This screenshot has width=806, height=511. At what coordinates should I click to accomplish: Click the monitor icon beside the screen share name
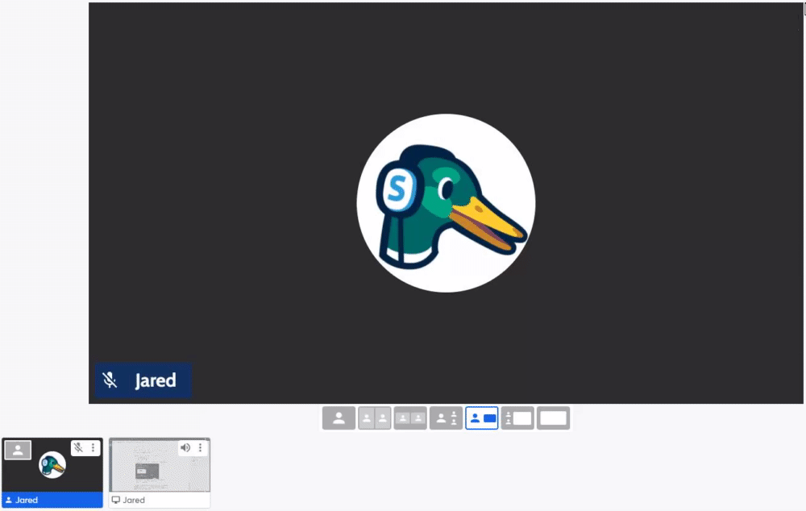[x=116, y=501]
